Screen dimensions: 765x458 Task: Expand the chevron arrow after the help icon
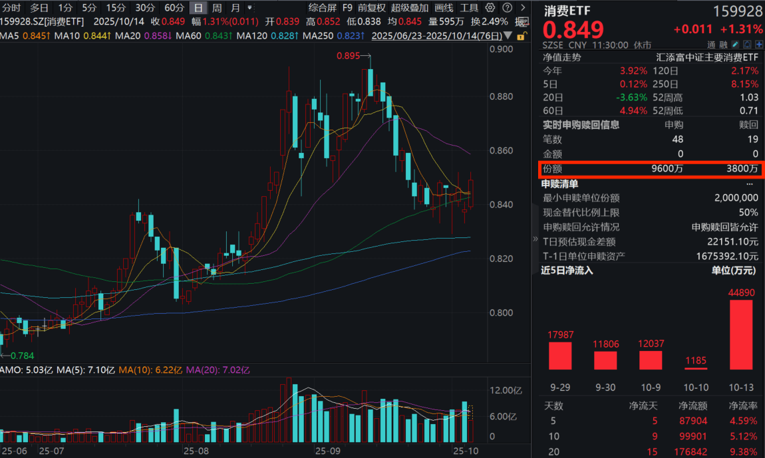[x=523, y=7]
